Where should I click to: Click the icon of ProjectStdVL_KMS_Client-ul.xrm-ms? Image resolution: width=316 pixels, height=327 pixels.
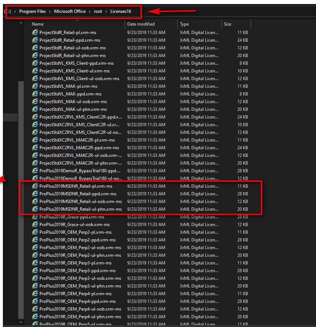click(35, 71)
